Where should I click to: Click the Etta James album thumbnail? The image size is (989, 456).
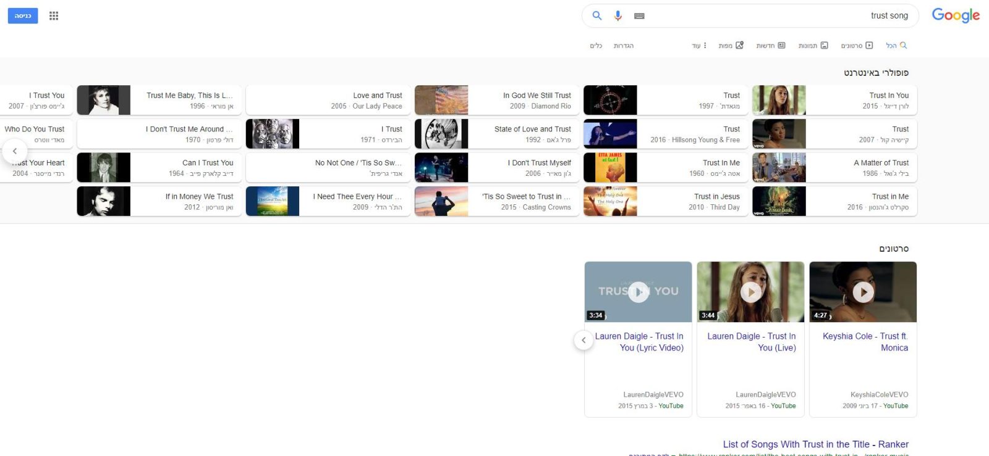point(610,168)
